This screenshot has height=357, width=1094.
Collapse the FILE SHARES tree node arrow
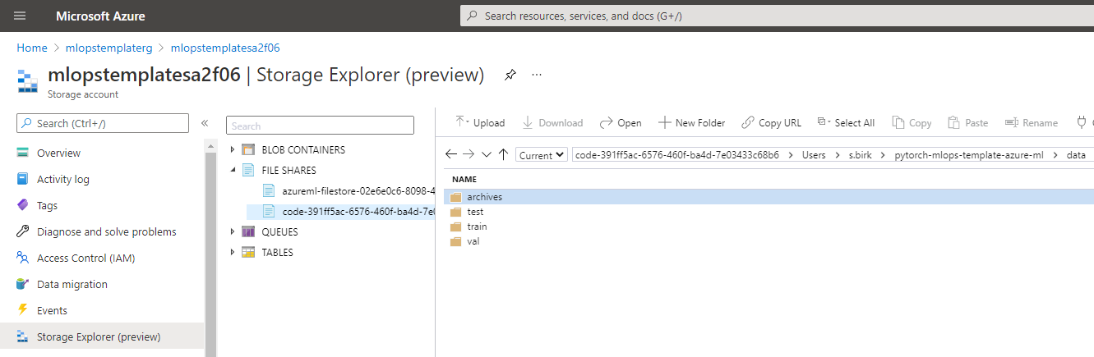coord(233,171)
